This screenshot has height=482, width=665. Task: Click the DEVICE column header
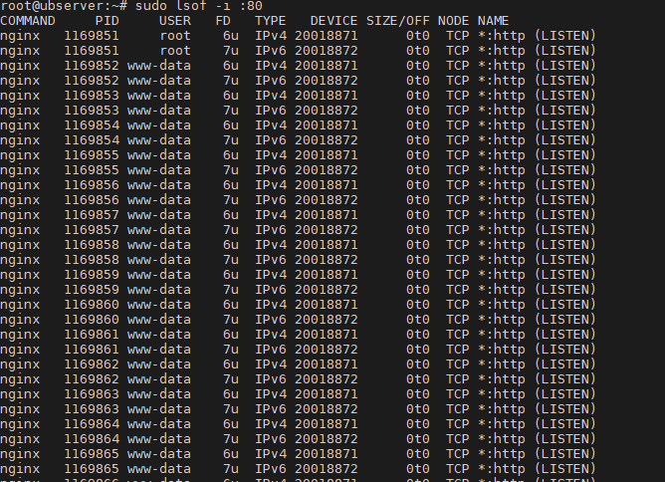tap(333, 21)
